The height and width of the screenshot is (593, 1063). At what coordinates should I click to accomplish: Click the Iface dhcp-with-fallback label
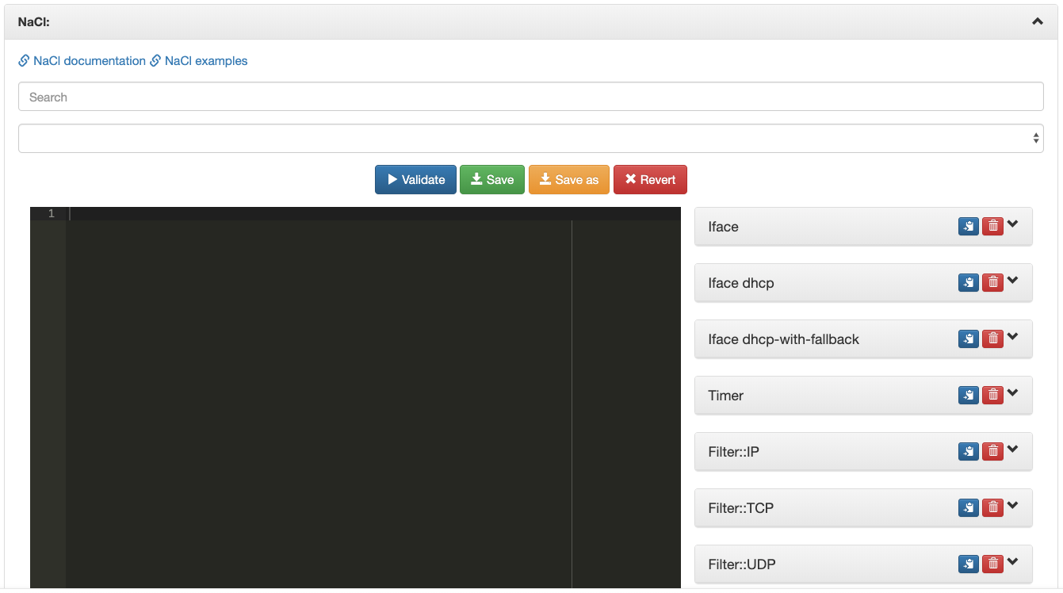[783, 339]
